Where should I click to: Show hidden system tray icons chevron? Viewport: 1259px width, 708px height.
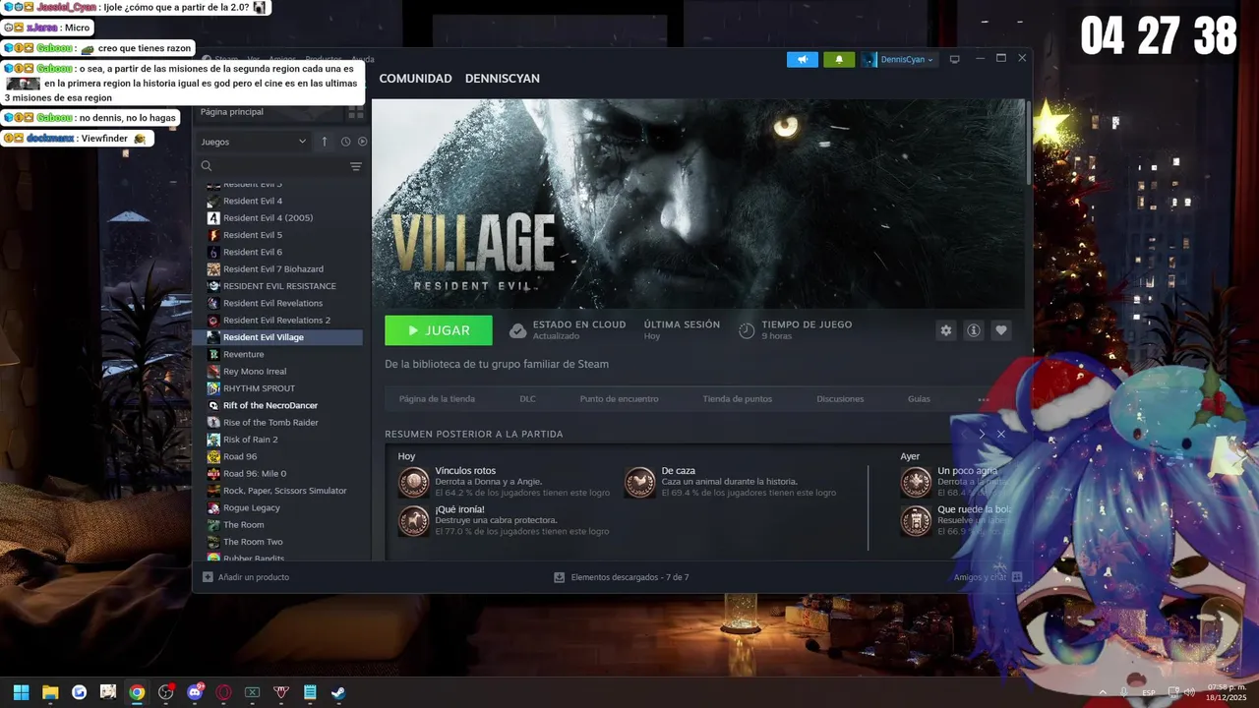point(1102,692)
